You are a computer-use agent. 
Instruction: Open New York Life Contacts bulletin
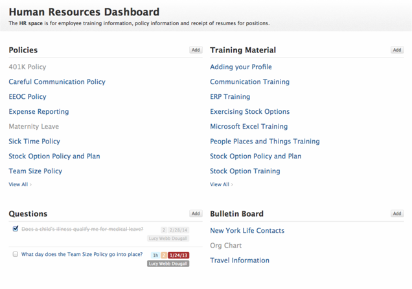tap(247, 231)
